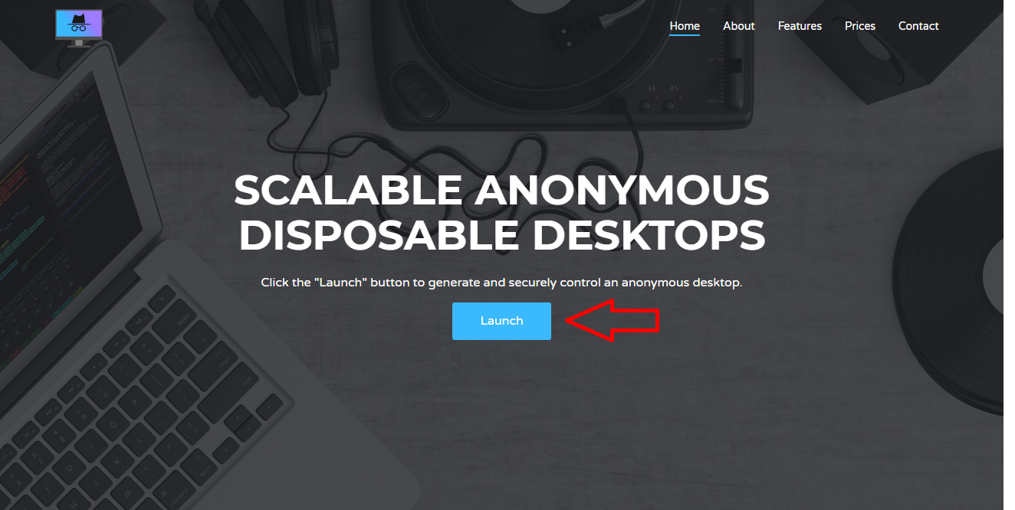Image resolution: width=1015 pixels, height=510 pixels.
Task: Open the Features menu item
Action: (x=800, y=26)
